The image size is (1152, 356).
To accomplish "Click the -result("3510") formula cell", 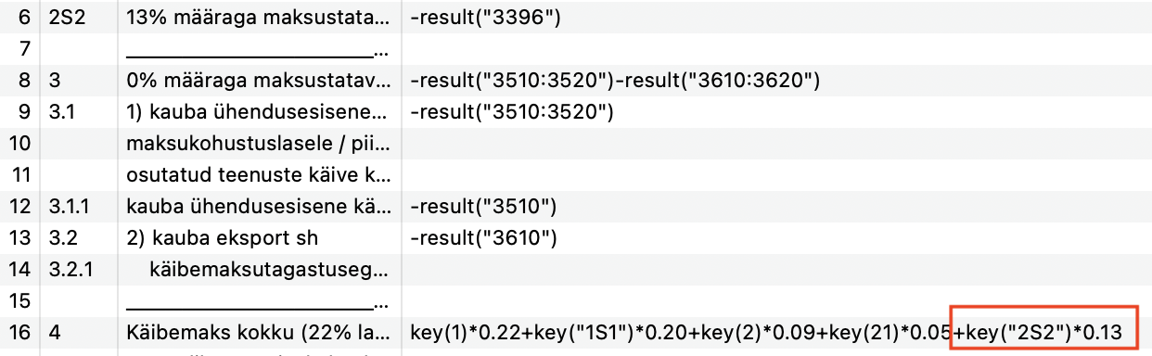I will pos(776,208).
